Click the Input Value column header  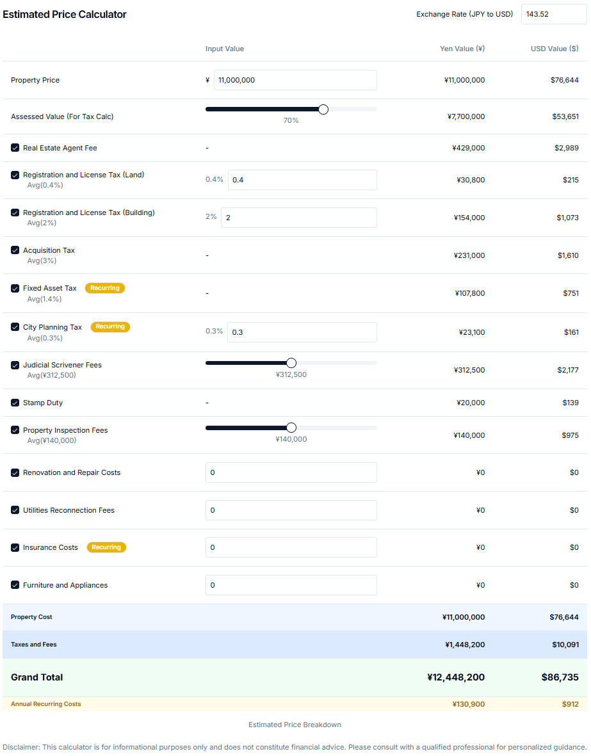coord(225,49)
